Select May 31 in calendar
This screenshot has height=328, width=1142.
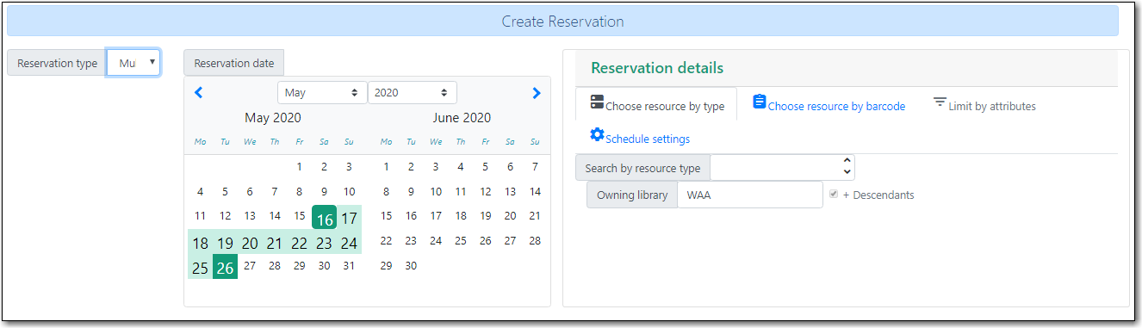click(x=349, y=266)
